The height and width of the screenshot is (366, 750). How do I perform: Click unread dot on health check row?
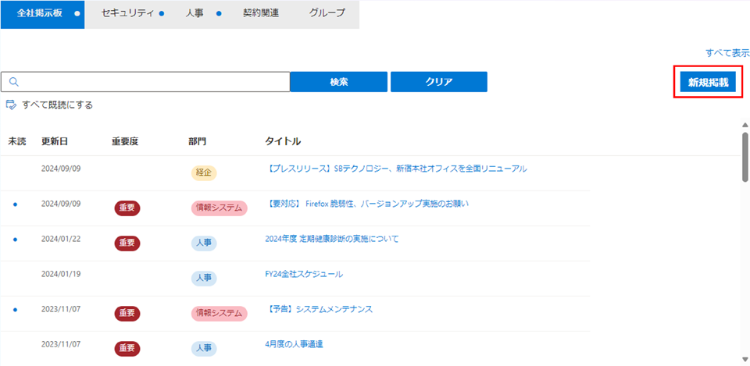(x=15, y=239)
